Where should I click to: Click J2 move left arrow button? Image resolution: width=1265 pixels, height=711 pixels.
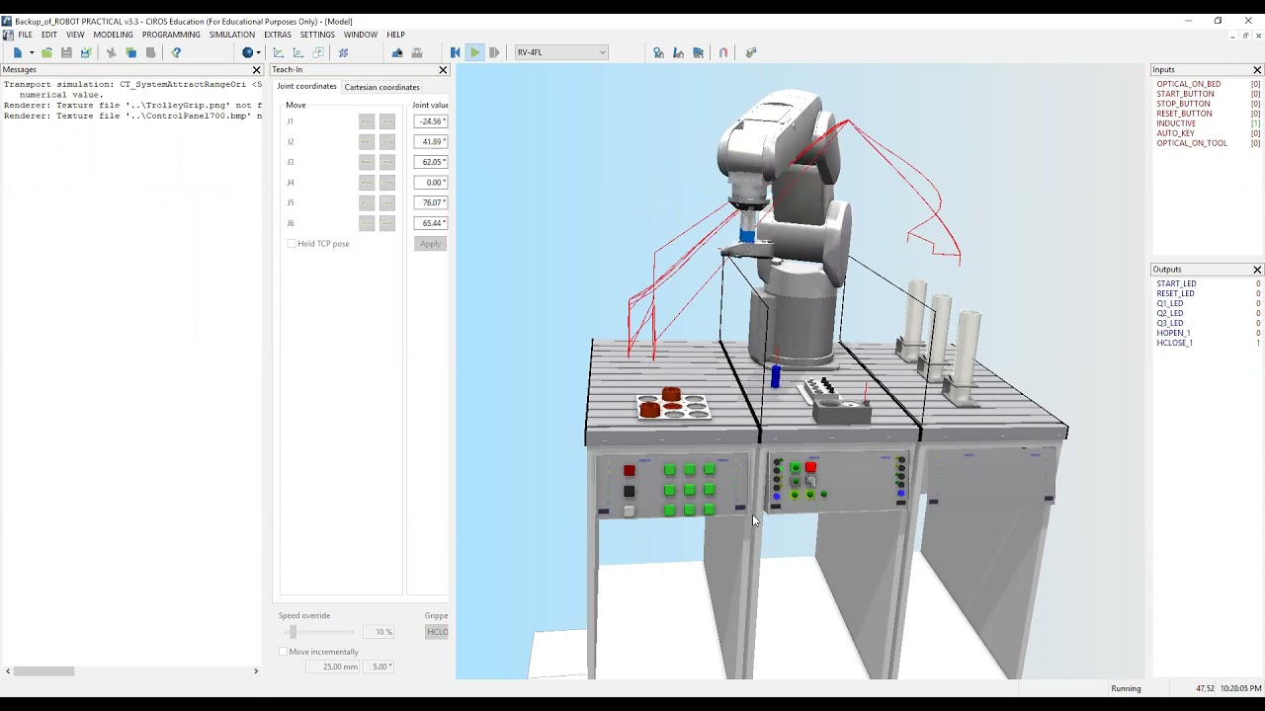point(367,141)
